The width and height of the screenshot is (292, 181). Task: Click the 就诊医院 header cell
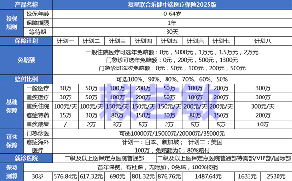click(26, 158)
